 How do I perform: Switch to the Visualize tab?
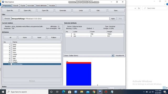52,6
